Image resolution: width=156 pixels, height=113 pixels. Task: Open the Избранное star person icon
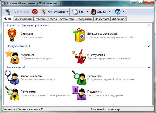[13, 56]
